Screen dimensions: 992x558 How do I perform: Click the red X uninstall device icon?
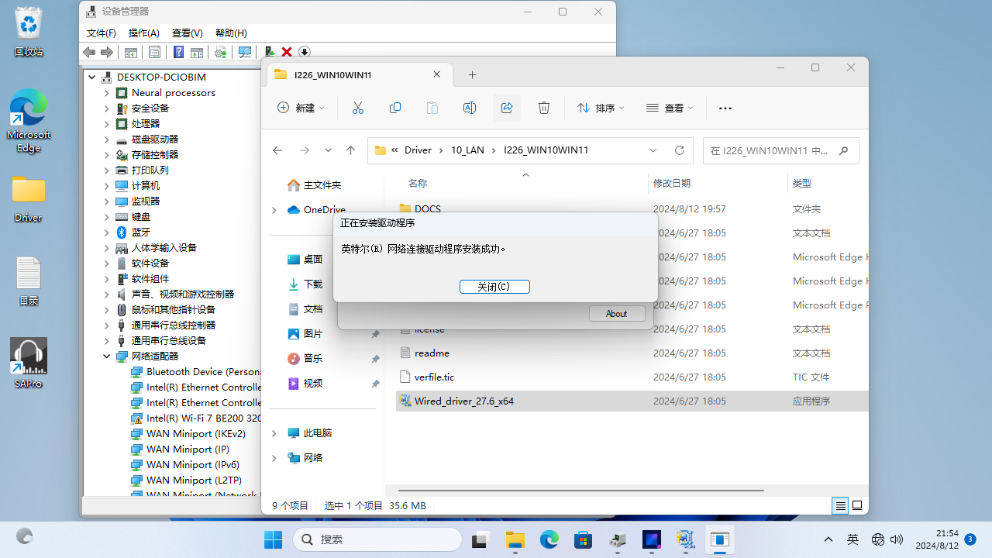coord(287,52)
